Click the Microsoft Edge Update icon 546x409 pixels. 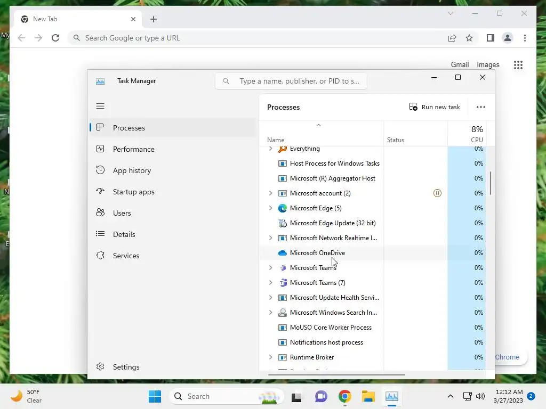click(283, 223)
